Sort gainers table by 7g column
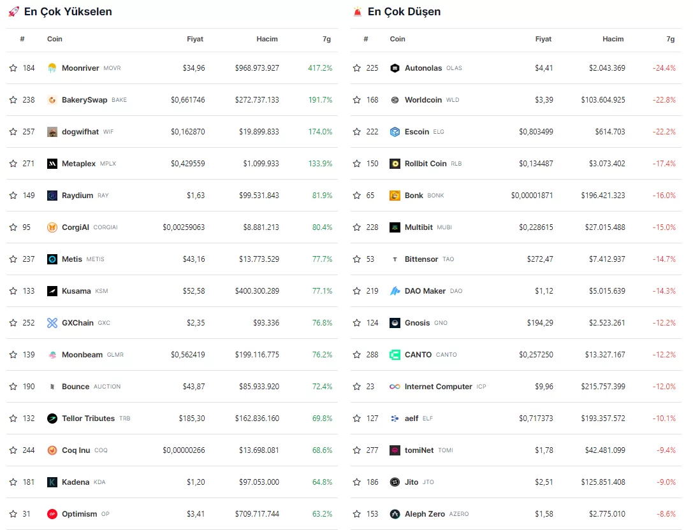693x530 pixels. (326, 39)
